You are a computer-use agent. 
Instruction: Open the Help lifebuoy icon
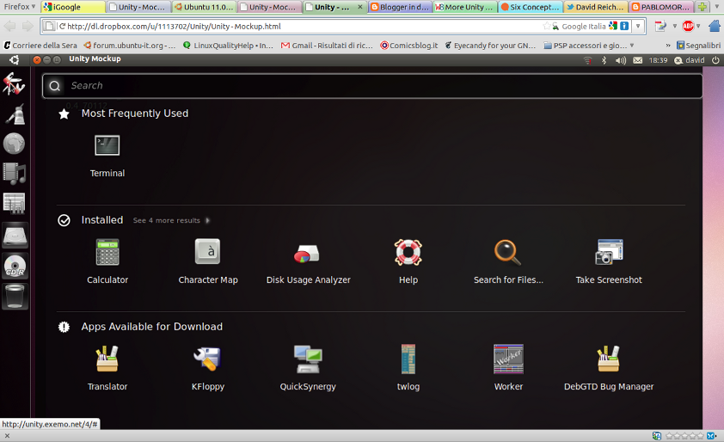click(x=408, y=252)
